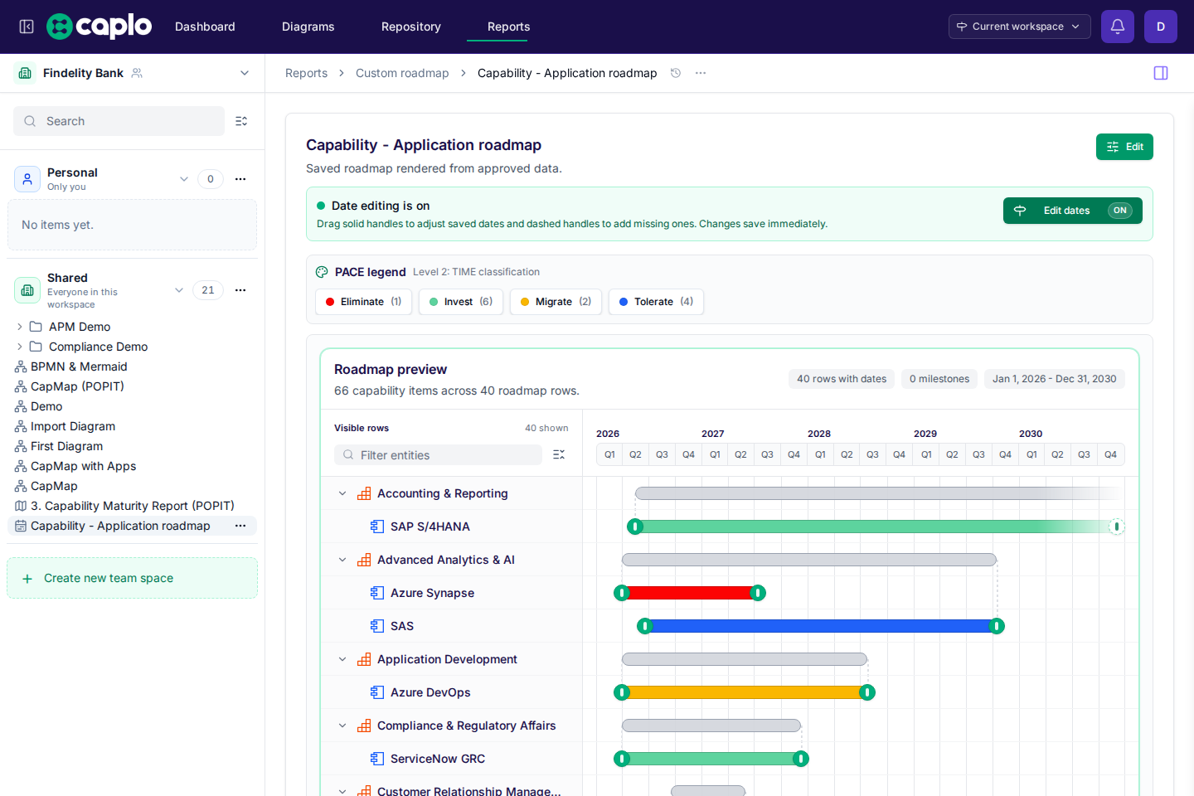Toggle Tolerate legend filter
This screenshot has height=796, width=1194.
tap(656, 302)
